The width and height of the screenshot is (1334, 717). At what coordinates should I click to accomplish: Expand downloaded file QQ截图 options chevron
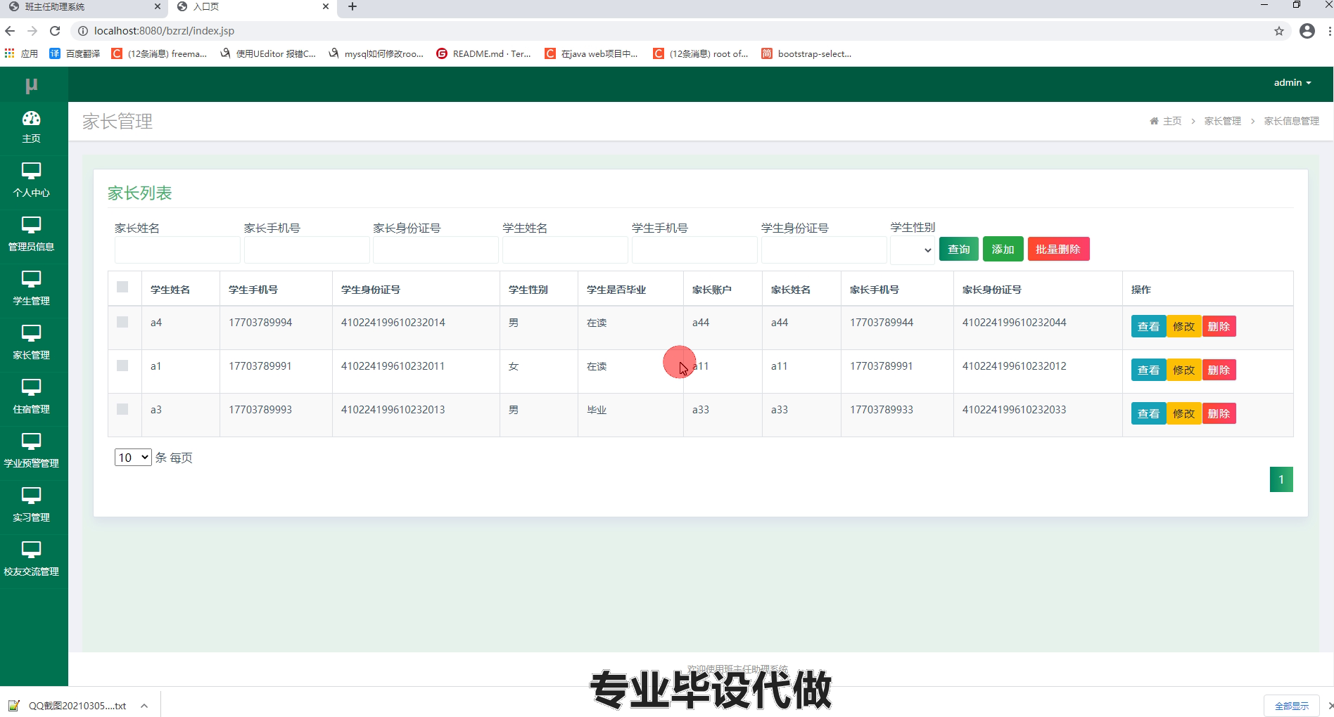point(144,706)
